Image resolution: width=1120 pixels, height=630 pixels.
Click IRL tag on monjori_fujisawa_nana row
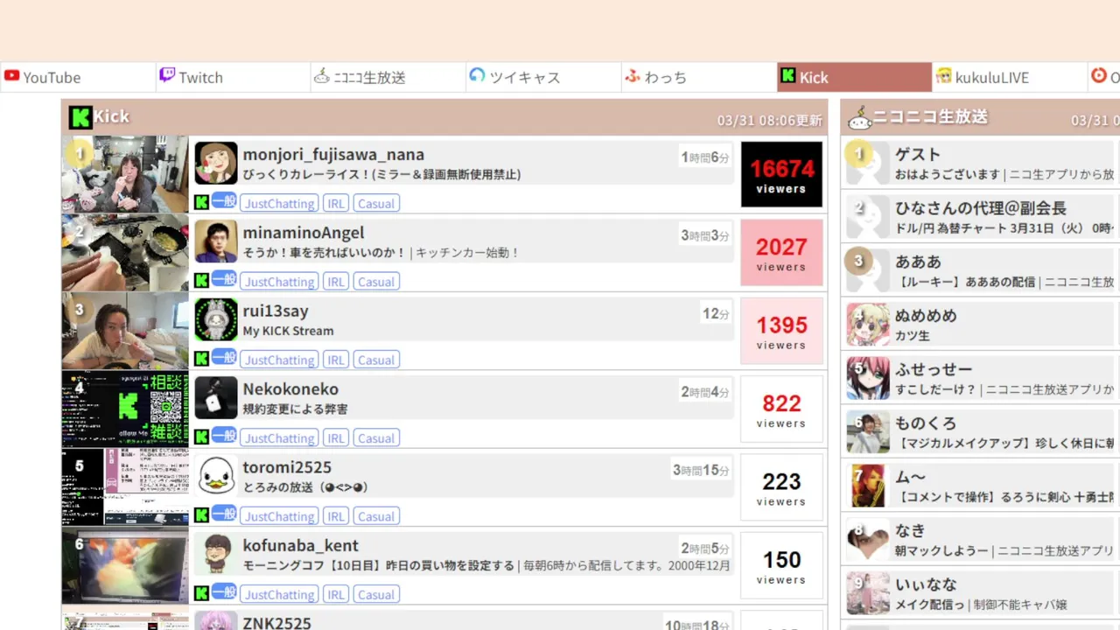click(336, 203)
